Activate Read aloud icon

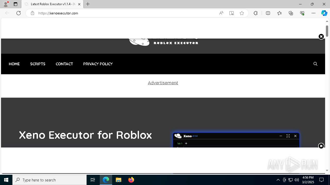click(221, 13)
